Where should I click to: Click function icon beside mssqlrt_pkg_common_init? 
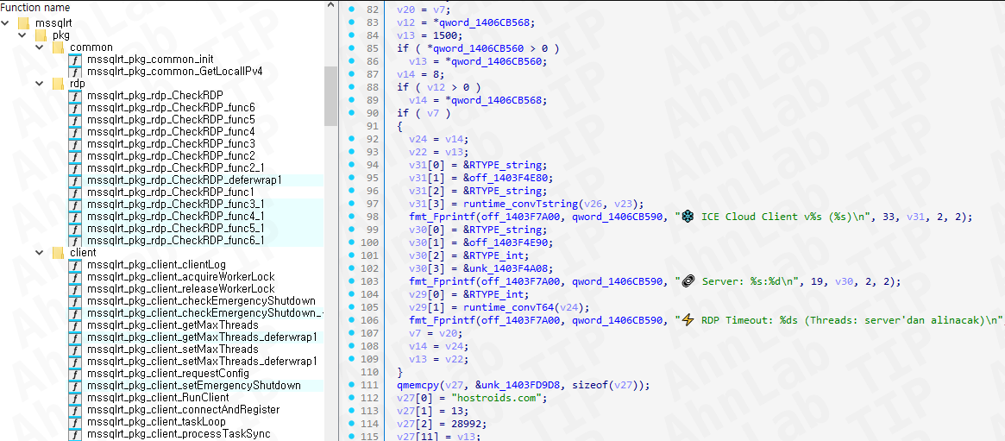point(75,59)
